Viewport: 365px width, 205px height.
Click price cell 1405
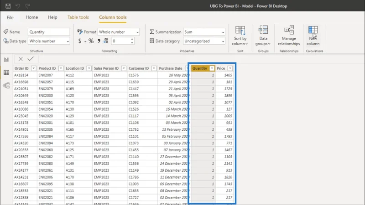pos(224,75)
